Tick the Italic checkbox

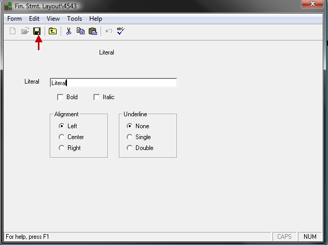click(97, 97)
